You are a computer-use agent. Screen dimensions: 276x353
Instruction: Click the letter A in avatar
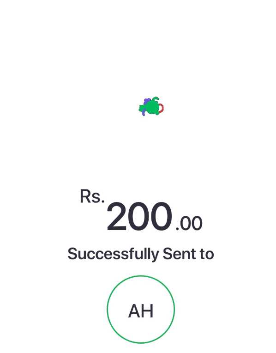pyautogui.click(x=134, y=311)
